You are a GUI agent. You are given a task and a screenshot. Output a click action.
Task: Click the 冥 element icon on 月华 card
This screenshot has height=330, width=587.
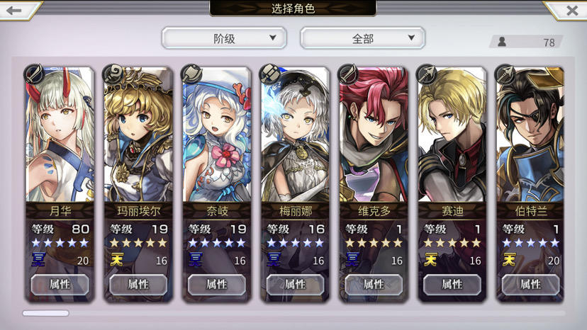38,259
